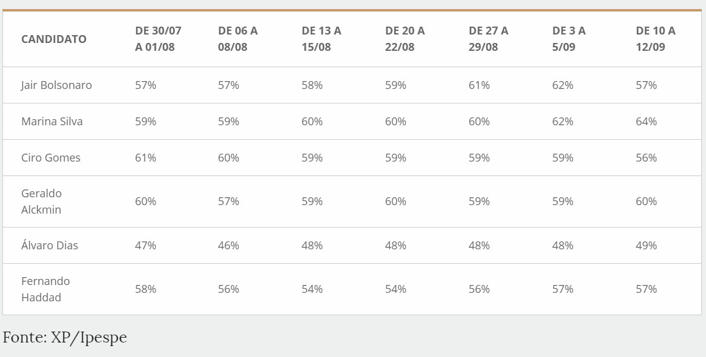Click the DE 06 A 08/08 column header

238,39
